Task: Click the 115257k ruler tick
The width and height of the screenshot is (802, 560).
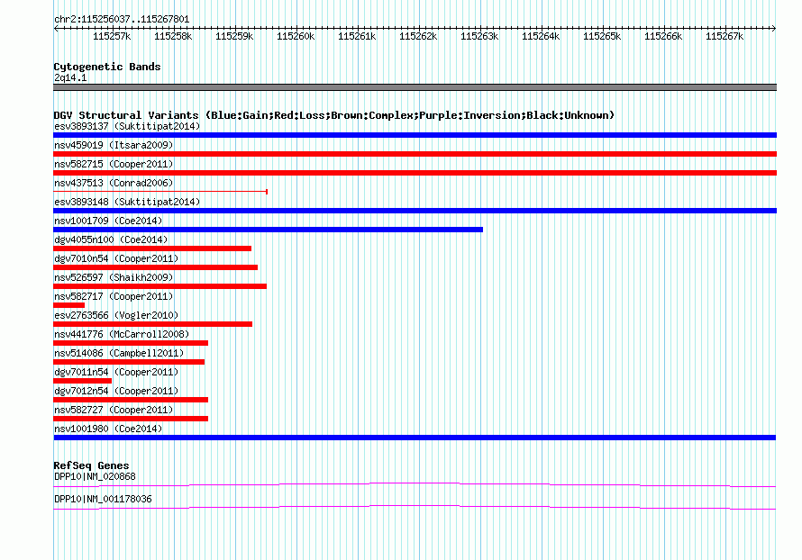Action: tap(112, 36)
